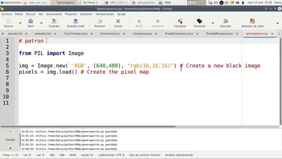Open the Ayuda menu

pos(122,14)
